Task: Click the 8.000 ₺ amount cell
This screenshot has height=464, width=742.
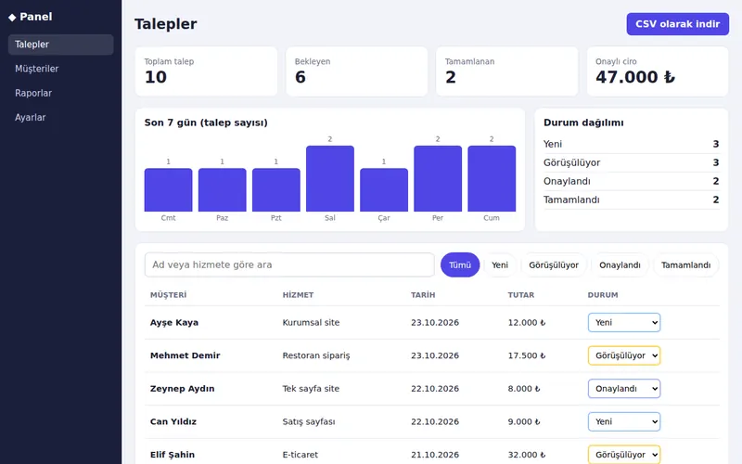Action: point(524,389)
